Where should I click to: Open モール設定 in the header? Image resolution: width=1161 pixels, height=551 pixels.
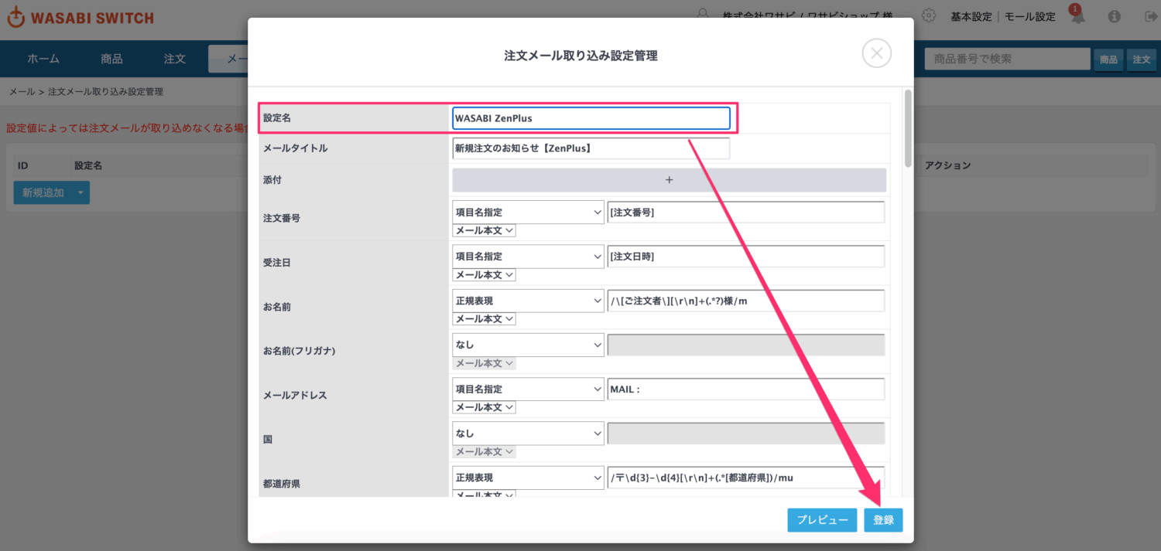click(x=1030, y=16)
